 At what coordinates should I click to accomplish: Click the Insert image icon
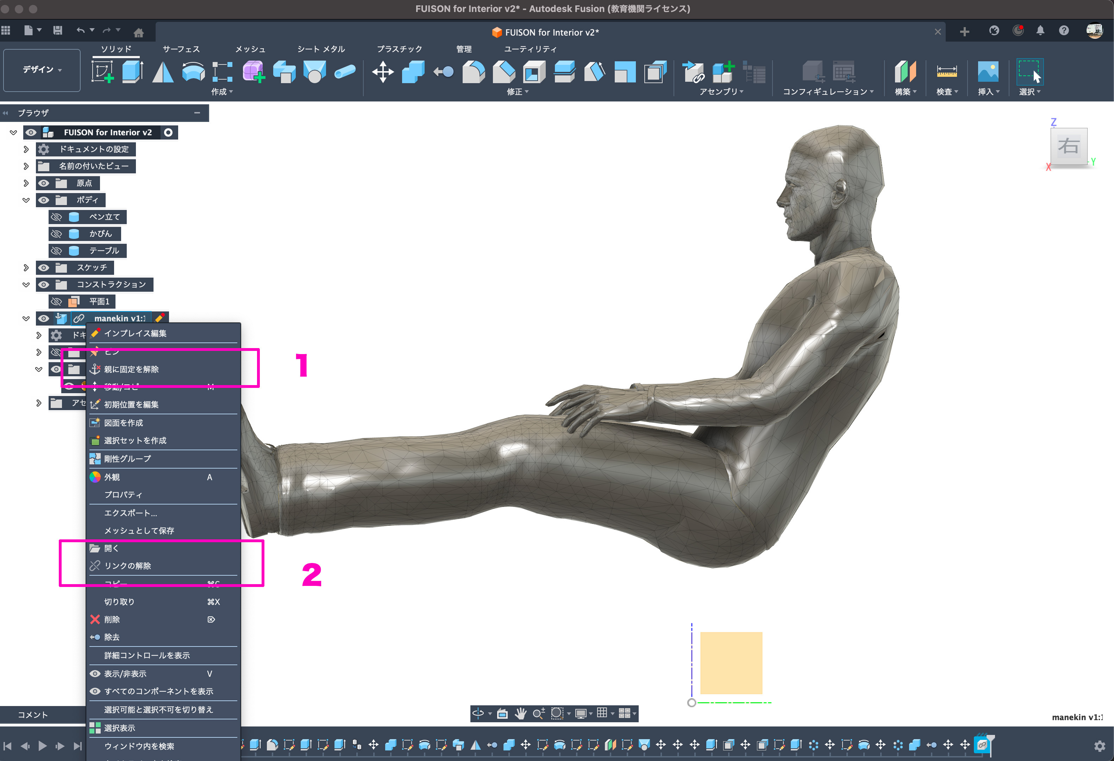(988, 72)
